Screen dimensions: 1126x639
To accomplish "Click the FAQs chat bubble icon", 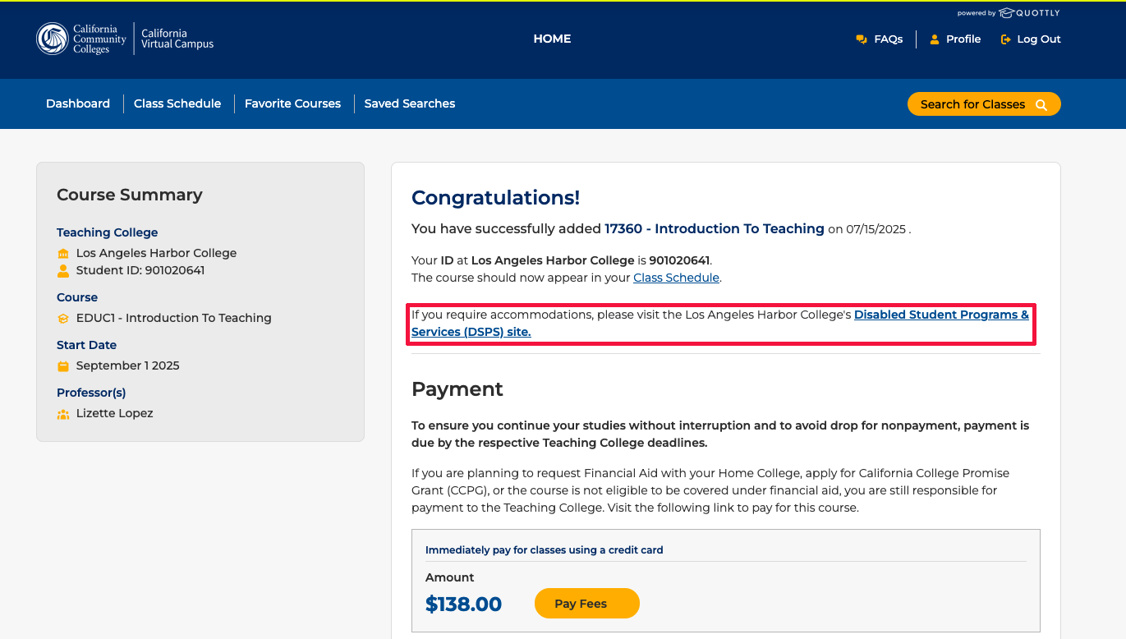I will point(861,39).
